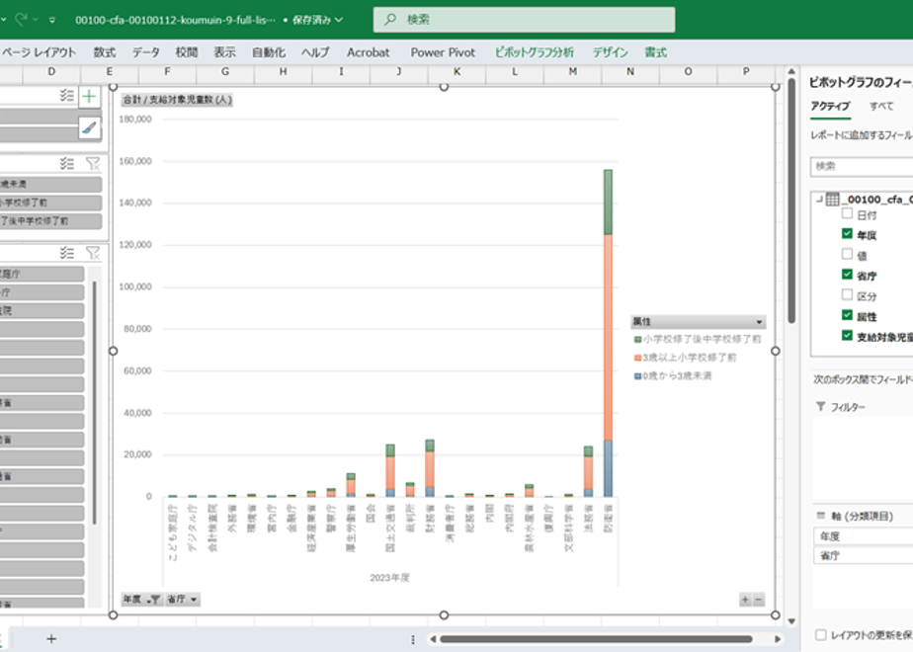
Task: Open the 年度 axis filter button on chart
Action: pos(141,599)
